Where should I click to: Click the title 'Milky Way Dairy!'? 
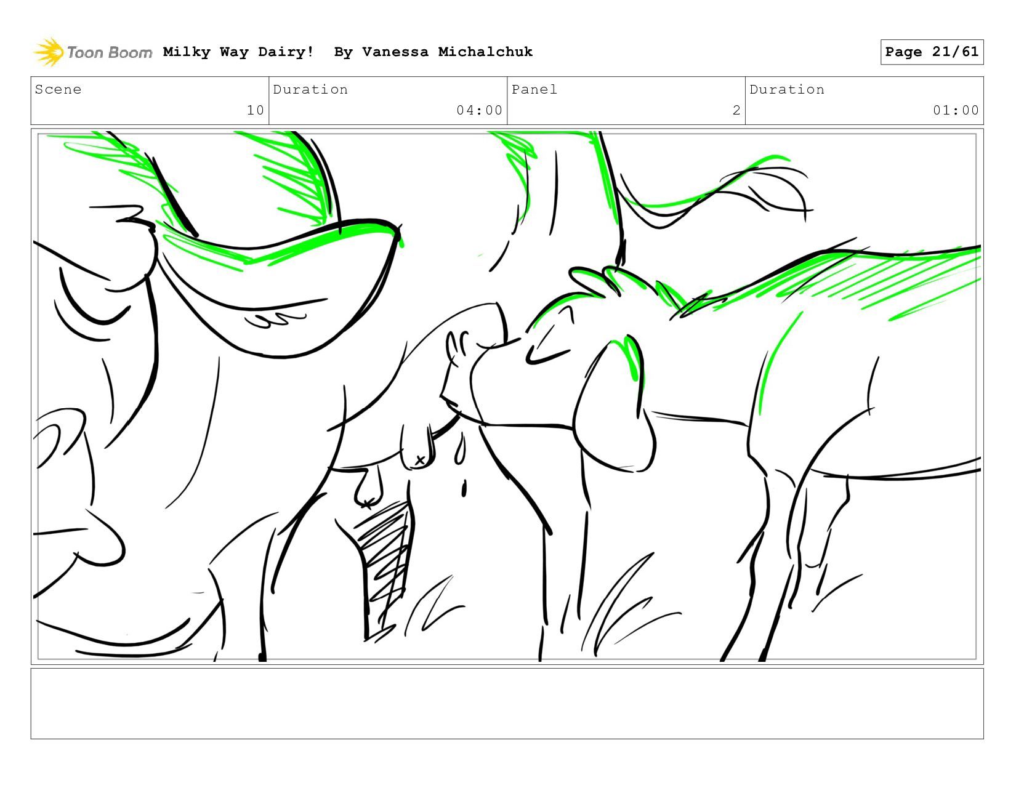pyautogui.click(x=238, y=52)
